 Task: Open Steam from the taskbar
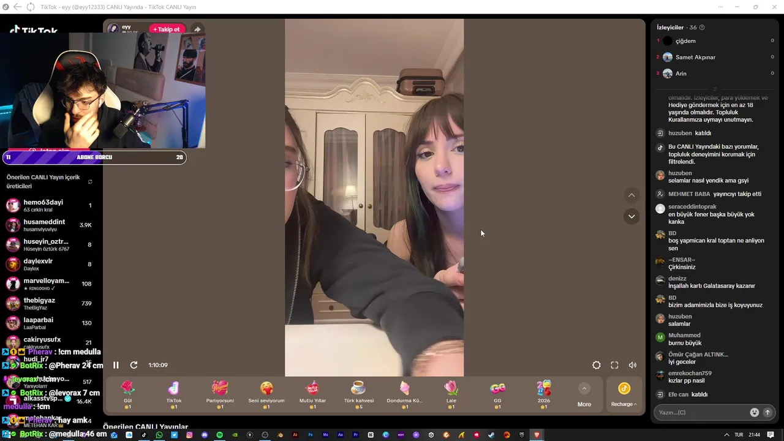[x=491, y=435]
